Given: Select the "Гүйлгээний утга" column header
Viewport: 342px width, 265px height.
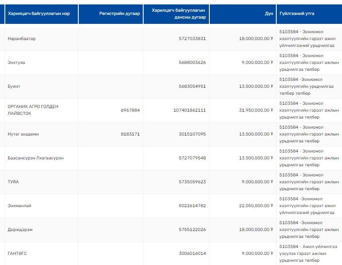Looking at the screenshot, I should 297,14.
